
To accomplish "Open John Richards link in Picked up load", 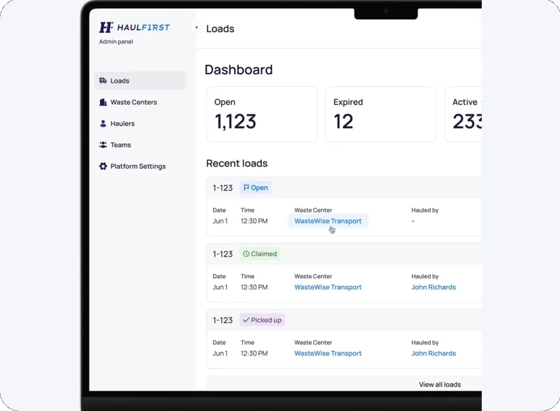I will point(434,354).
